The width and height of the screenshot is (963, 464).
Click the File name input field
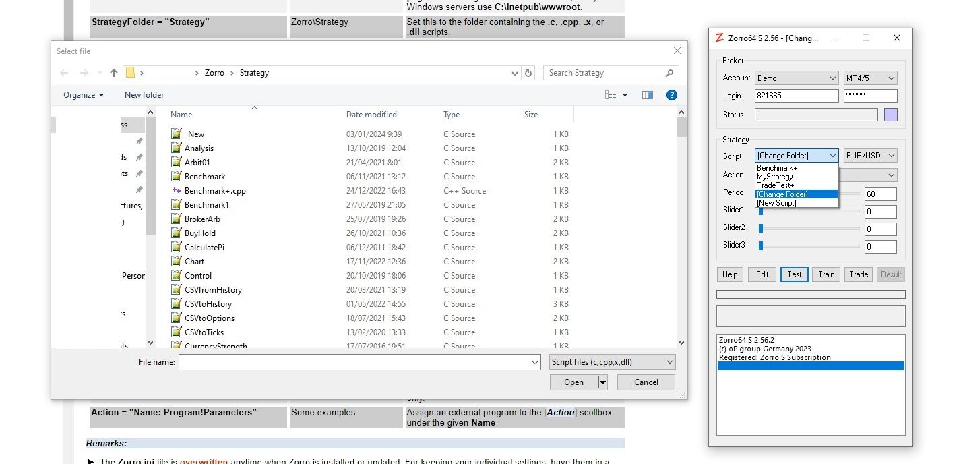(x=359, y=362)
